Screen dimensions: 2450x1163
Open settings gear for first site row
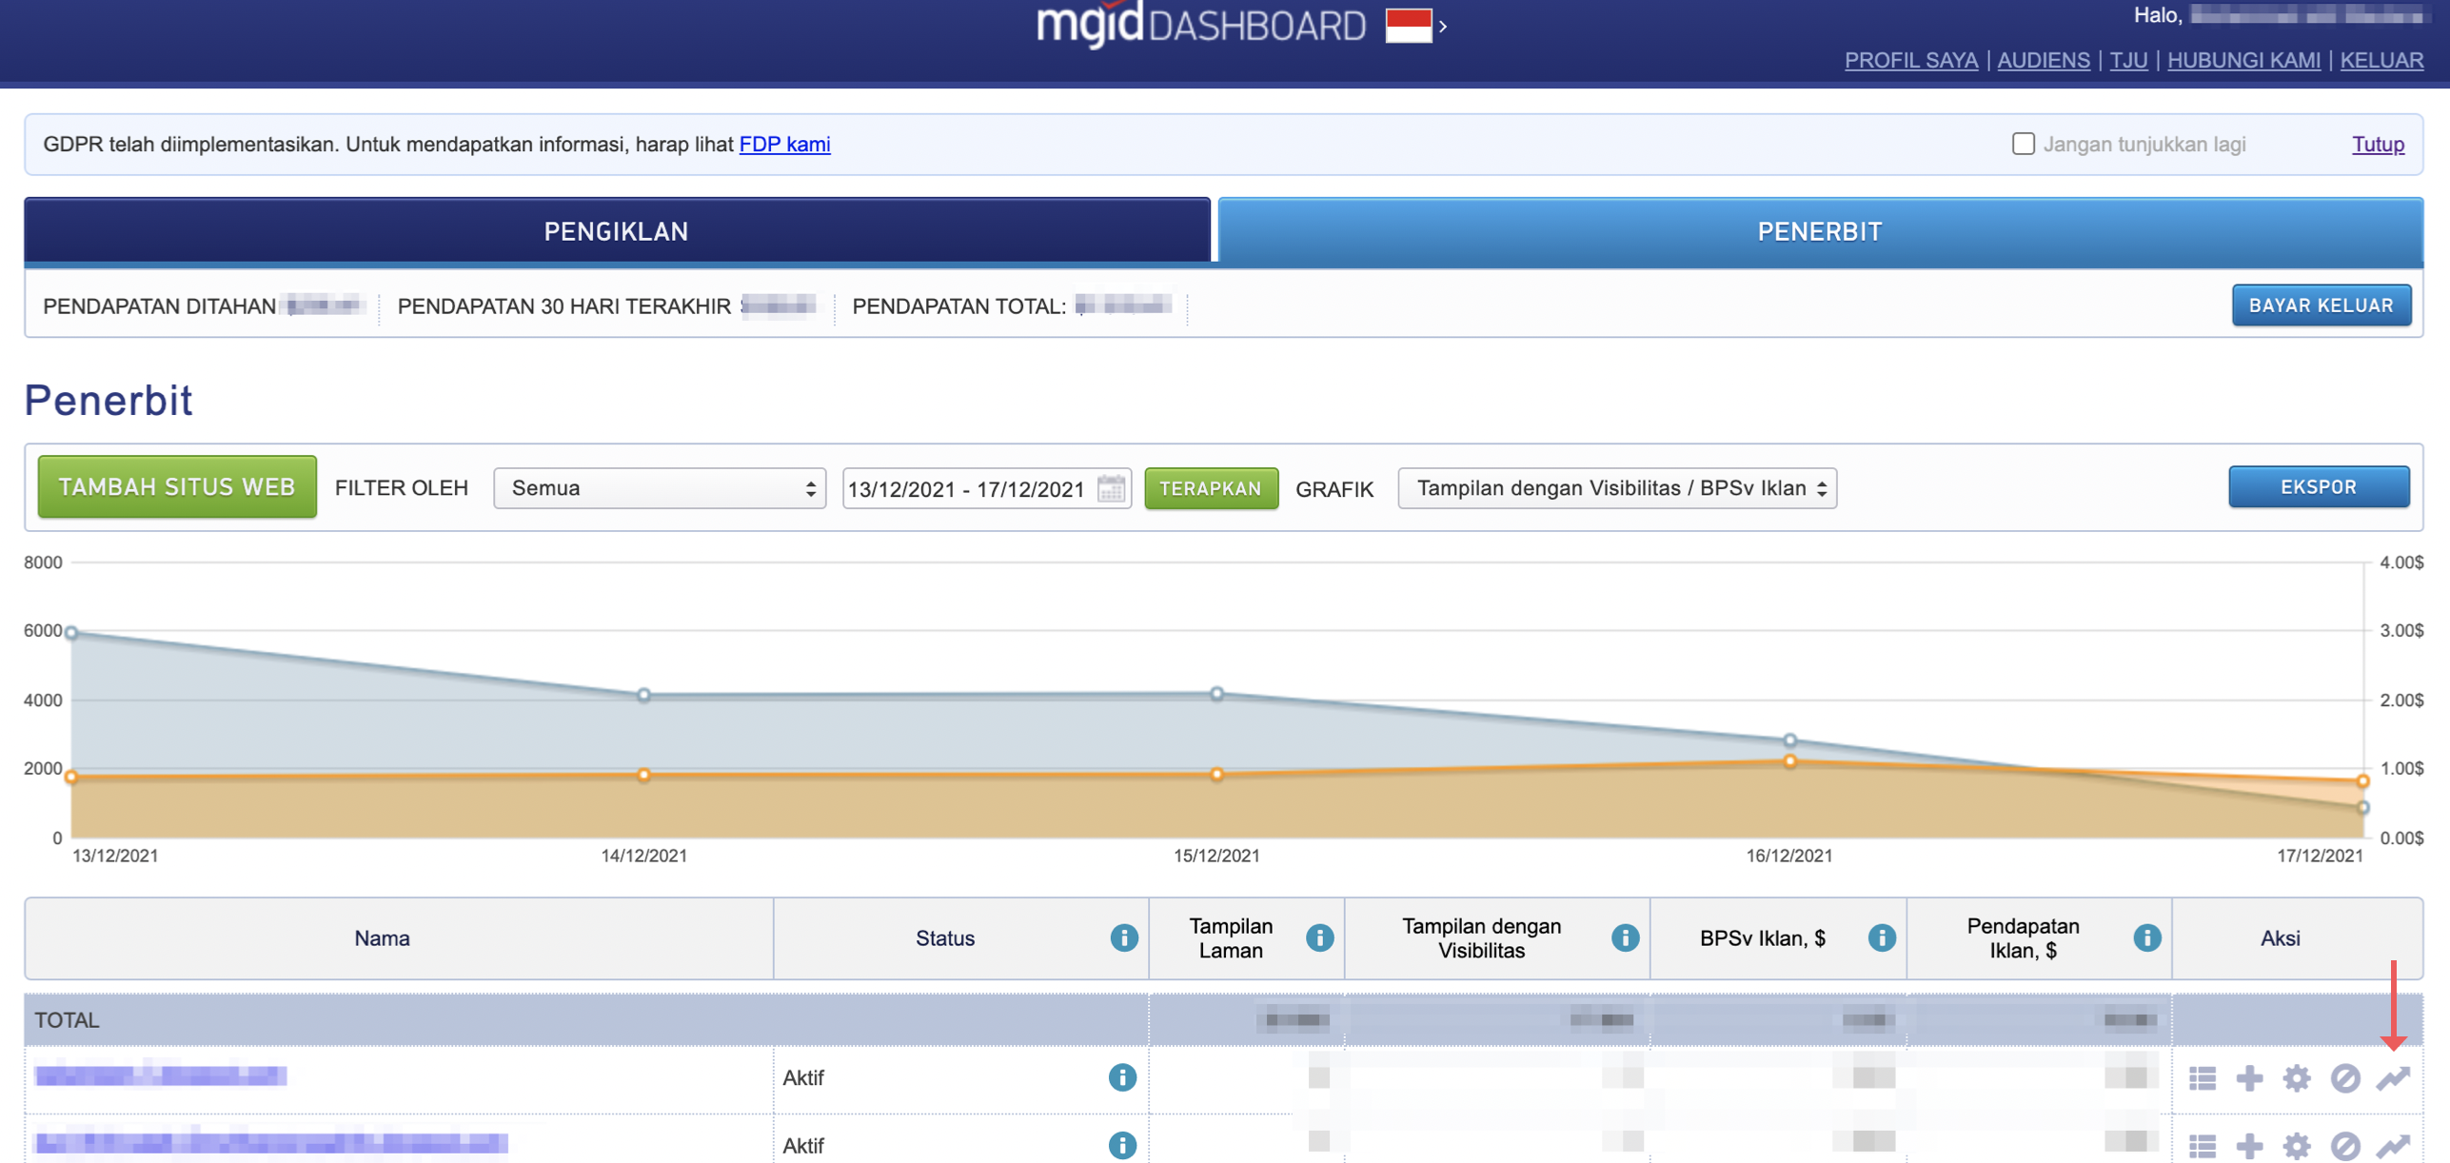coord(2297,1077)
